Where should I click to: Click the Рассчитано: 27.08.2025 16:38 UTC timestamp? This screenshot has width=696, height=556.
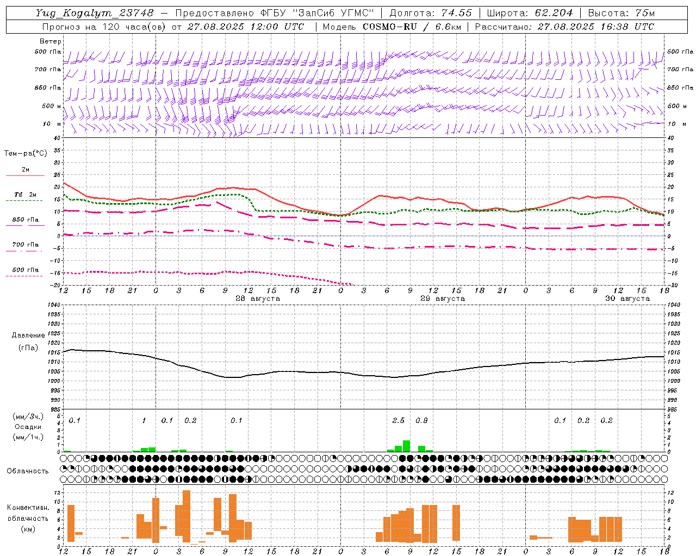point(564,27)
